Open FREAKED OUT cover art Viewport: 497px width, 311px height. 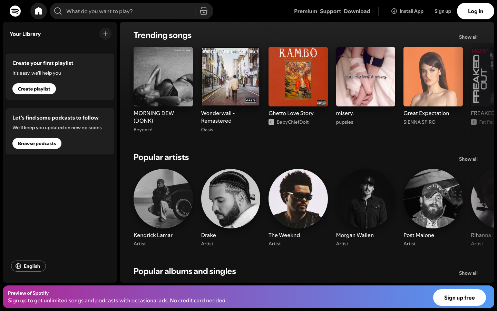(483, 77)
